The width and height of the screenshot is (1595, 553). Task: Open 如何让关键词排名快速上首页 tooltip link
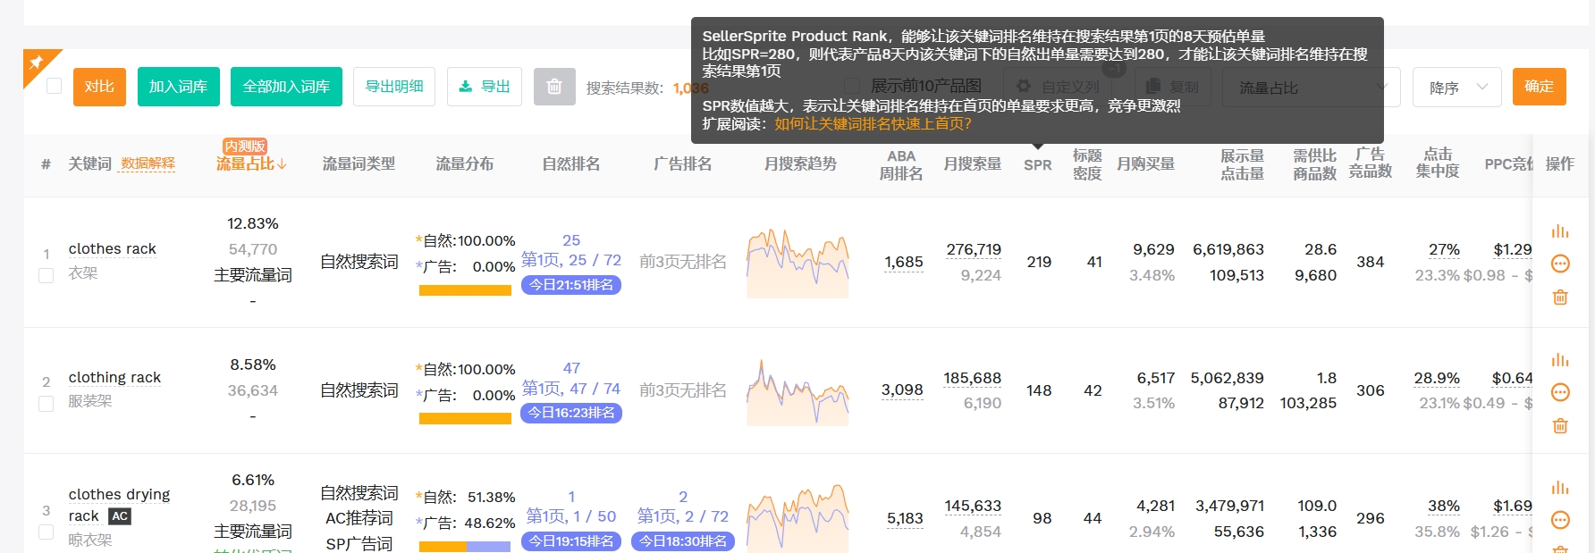tap(873, 124)
